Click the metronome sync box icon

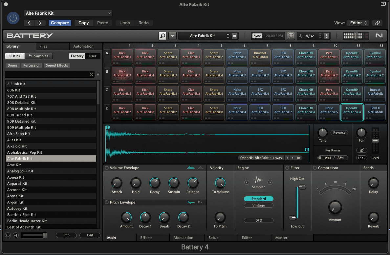pos(291,36)
